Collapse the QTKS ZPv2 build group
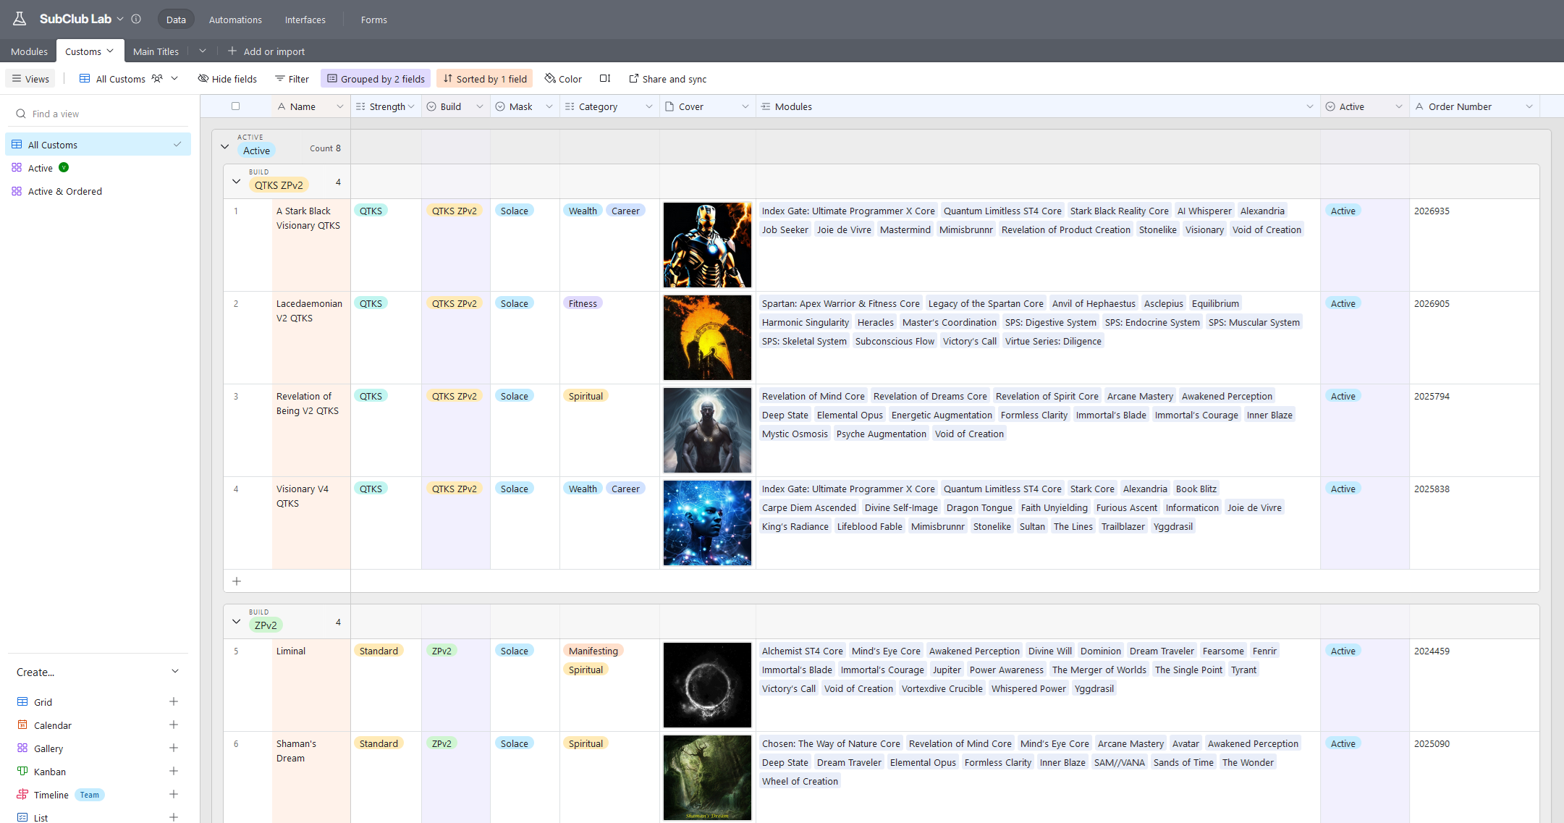The width and height of the screenshot is (1564, 823). pyautogui.click(x=237, y=182)
